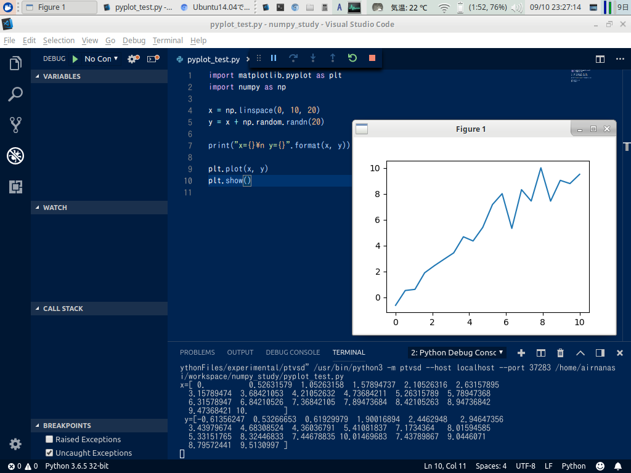Close the bottom panel
631x473 pixels.
click(x=620, y=353)
